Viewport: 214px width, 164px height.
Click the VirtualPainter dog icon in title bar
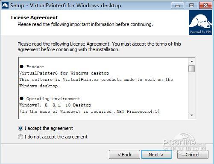[5, 5]
